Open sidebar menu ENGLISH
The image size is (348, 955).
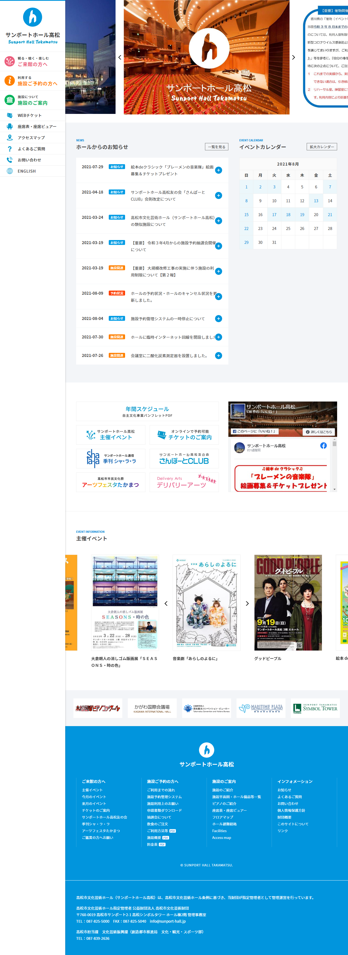(33, 171)
